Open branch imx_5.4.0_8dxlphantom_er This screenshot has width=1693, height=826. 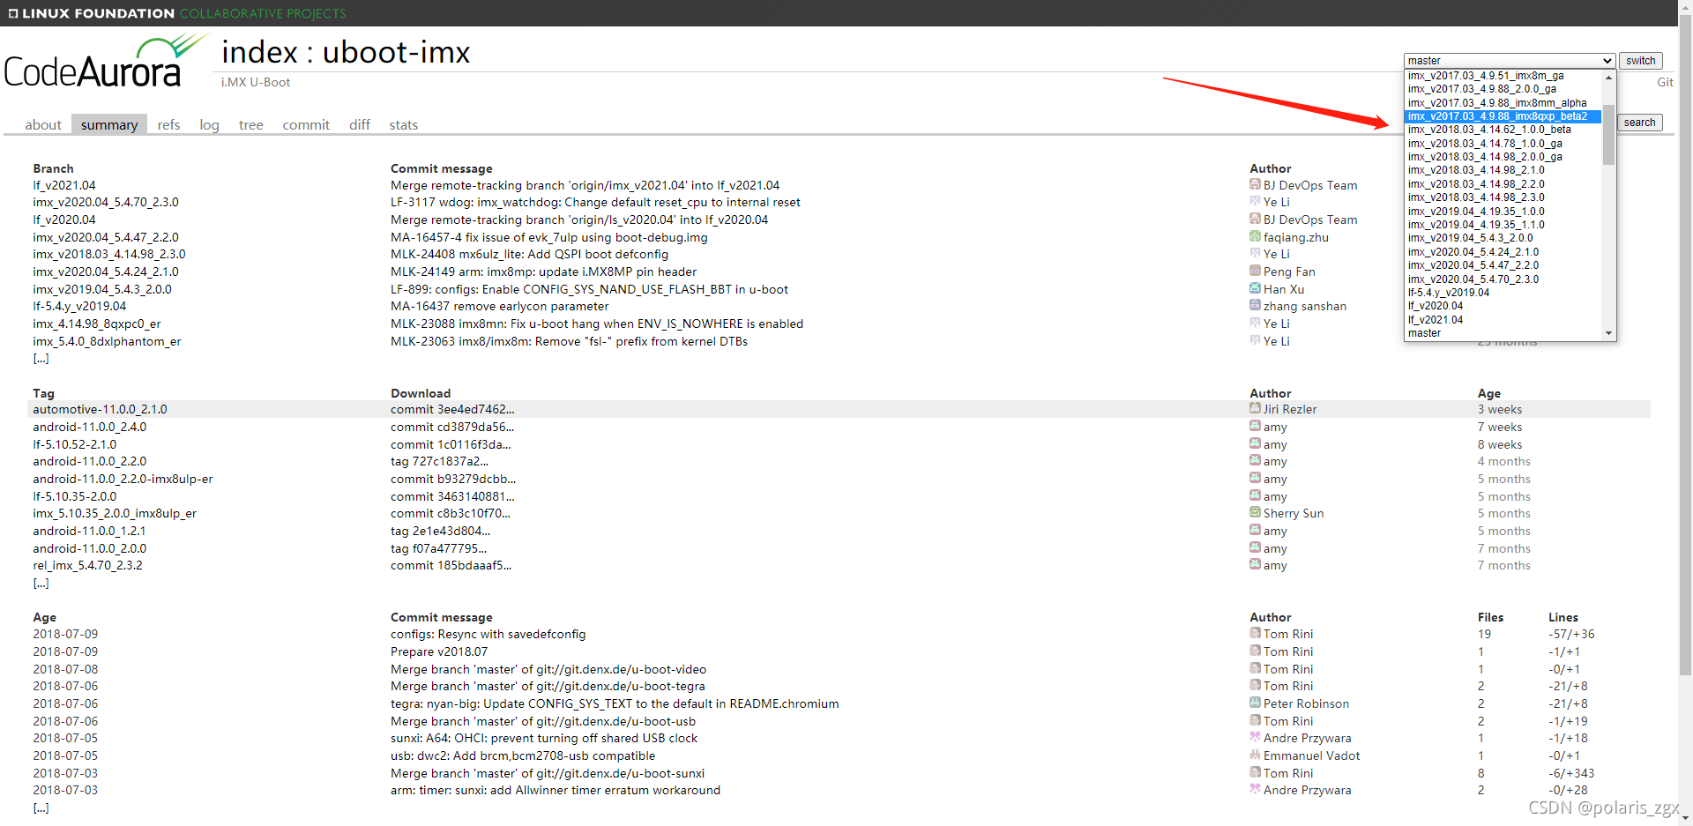tap(107, 341)
